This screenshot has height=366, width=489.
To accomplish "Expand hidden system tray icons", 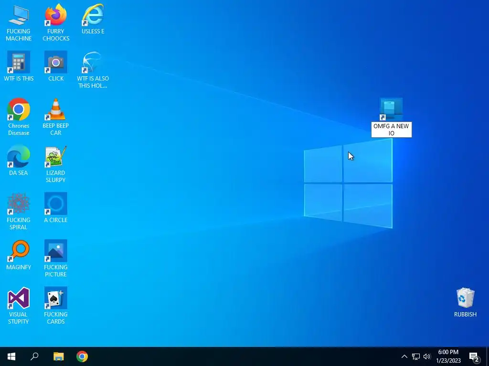I will 404,356.
